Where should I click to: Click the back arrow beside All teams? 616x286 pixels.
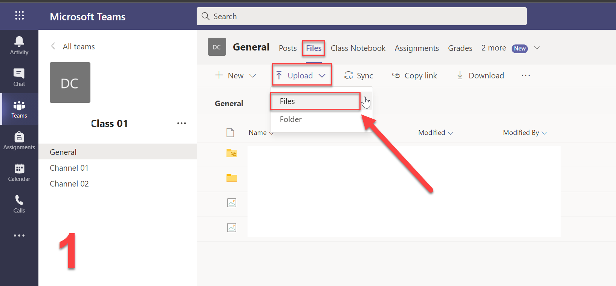coord(53,46)
